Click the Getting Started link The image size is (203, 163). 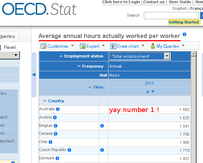[x=184, y=22]
